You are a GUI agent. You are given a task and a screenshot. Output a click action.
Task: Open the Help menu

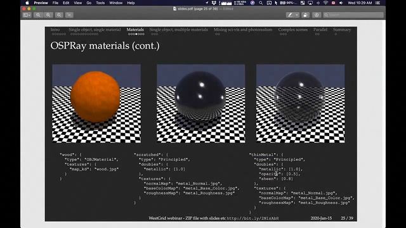click(131, 3)
